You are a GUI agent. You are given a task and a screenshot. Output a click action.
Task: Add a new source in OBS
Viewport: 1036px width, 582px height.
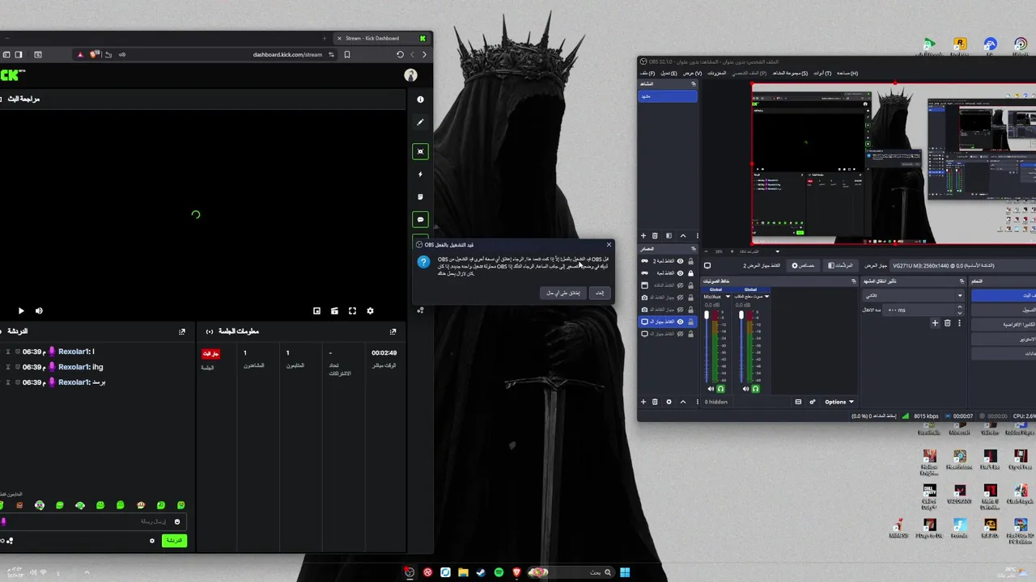[x=643, y=402]
